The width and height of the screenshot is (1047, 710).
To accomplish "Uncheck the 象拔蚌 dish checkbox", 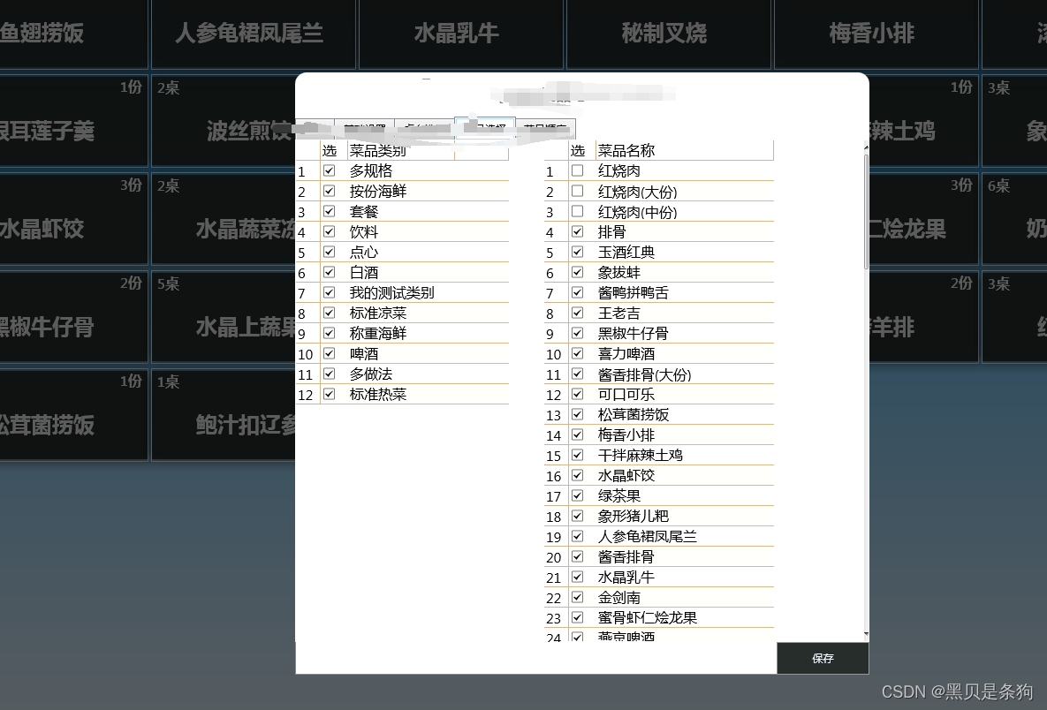I will tap(576, 272).
